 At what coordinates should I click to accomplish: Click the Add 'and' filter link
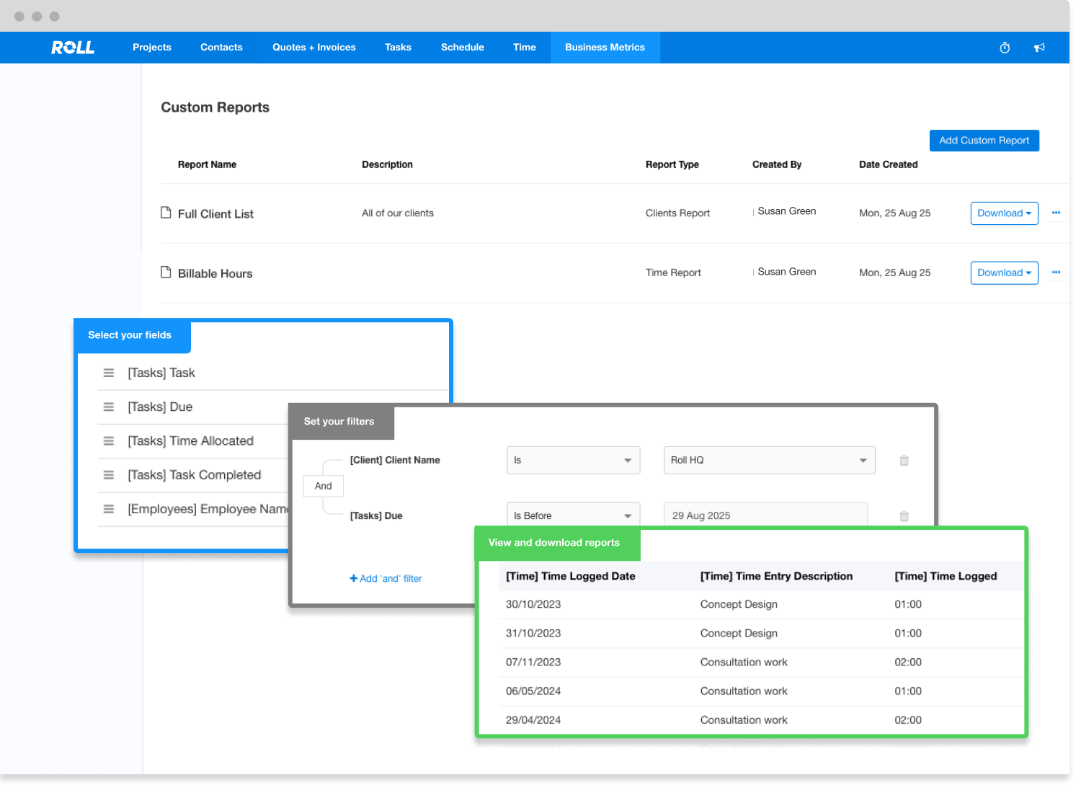tap(386, 579)
